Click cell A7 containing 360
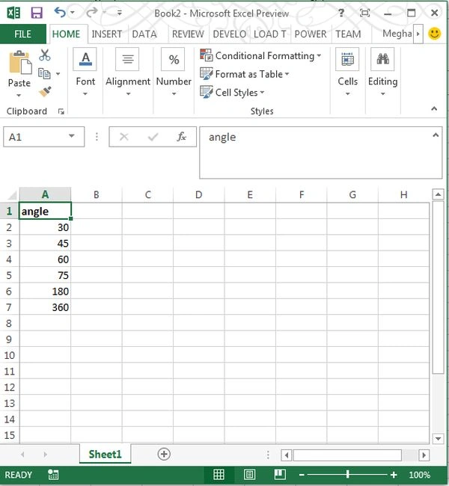Image resolution: width=449 pixels, height=486 pixels. pos(45,307)
